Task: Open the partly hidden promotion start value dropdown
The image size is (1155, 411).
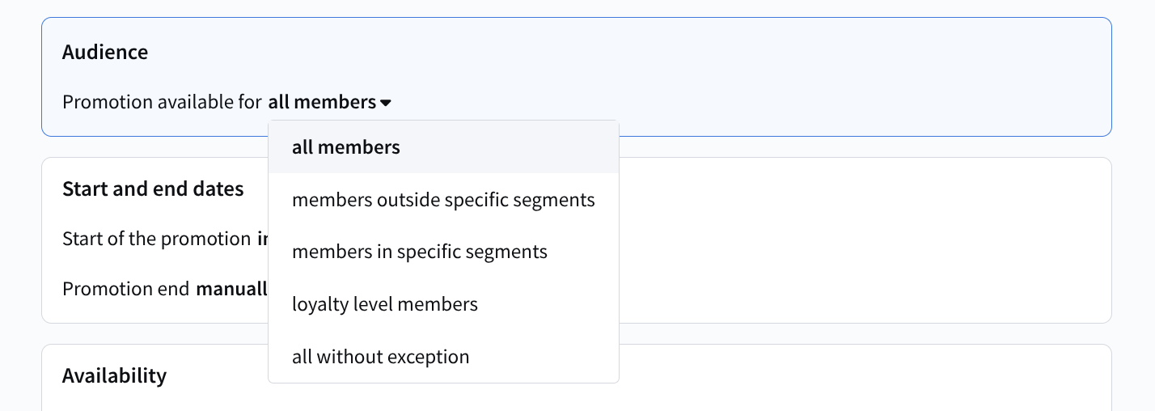Action: click(x=262, y=239)
